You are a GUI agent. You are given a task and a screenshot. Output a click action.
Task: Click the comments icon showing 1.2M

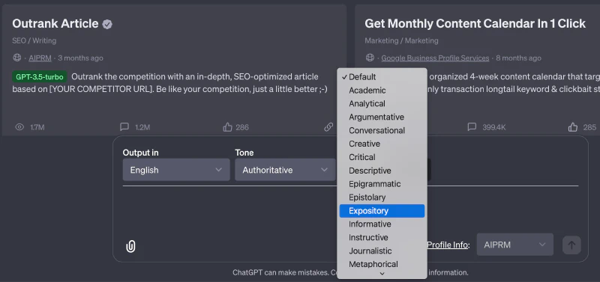click(124, 126)
